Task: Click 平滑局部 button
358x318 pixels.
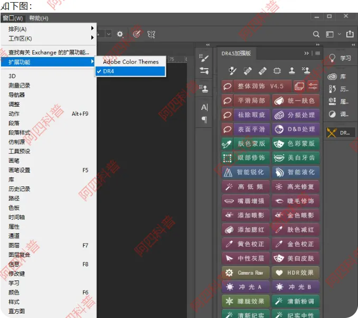Action: (251, 101)
